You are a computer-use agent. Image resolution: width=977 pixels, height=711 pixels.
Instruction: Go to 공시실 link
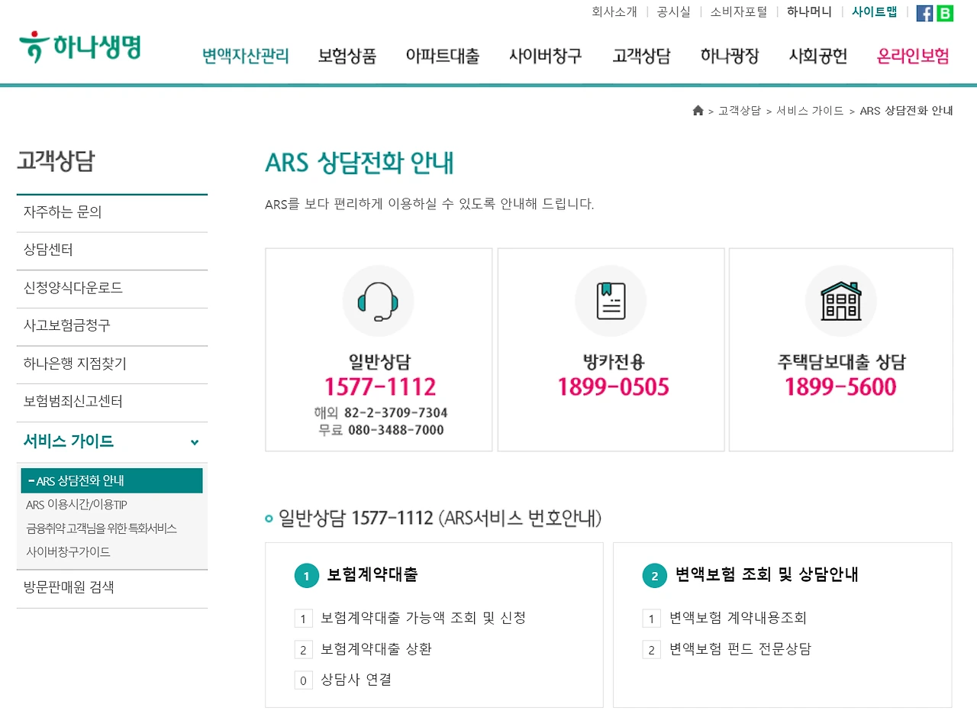click(x=674, y=12)
